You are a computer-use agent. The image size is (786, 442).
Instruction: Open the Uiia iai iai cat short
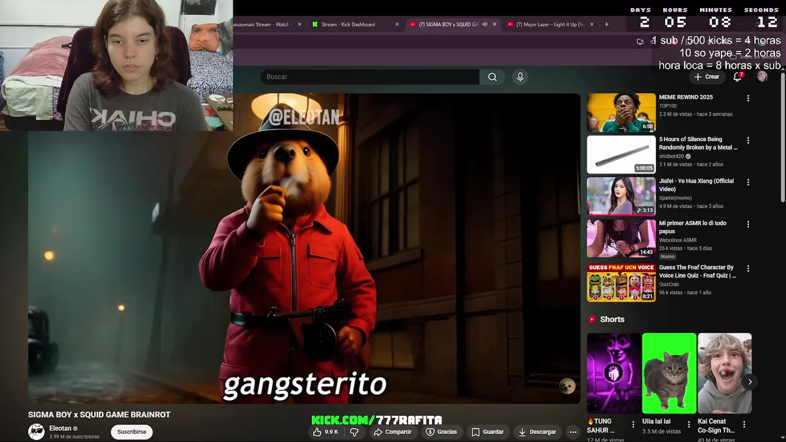[669, 373]
